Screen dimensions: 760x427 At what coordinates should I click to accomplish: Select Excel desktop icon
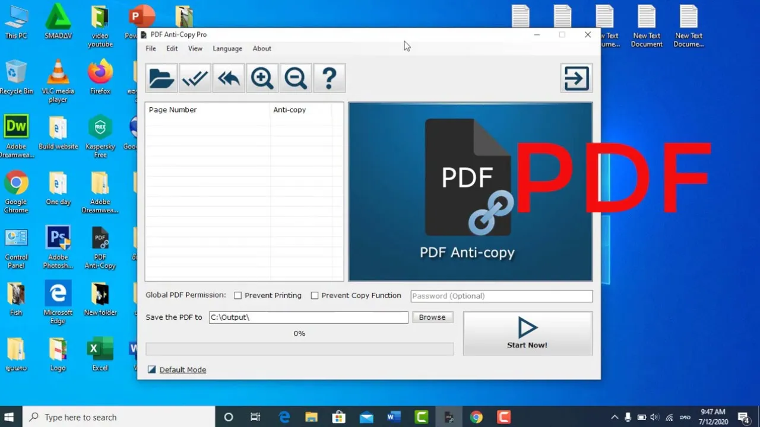tap(100, 354)
